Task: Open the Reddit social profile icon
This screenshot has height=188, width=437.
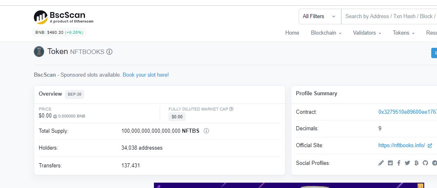Action: [390, 163]
